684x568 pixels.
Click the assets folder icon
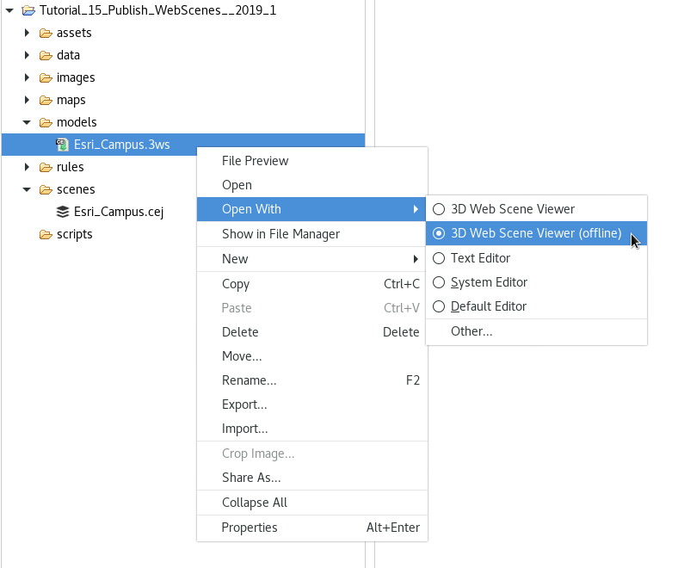46,33
